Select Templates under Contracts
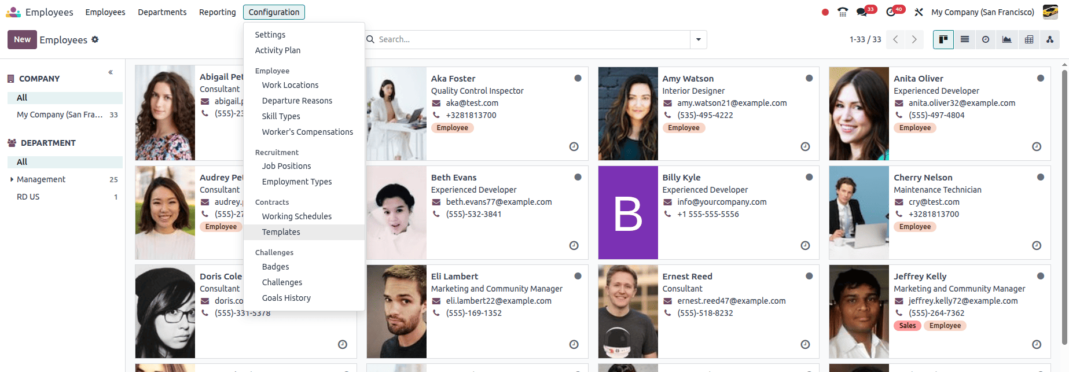This screenshot has height=372, width=1069. click(304, 232)
